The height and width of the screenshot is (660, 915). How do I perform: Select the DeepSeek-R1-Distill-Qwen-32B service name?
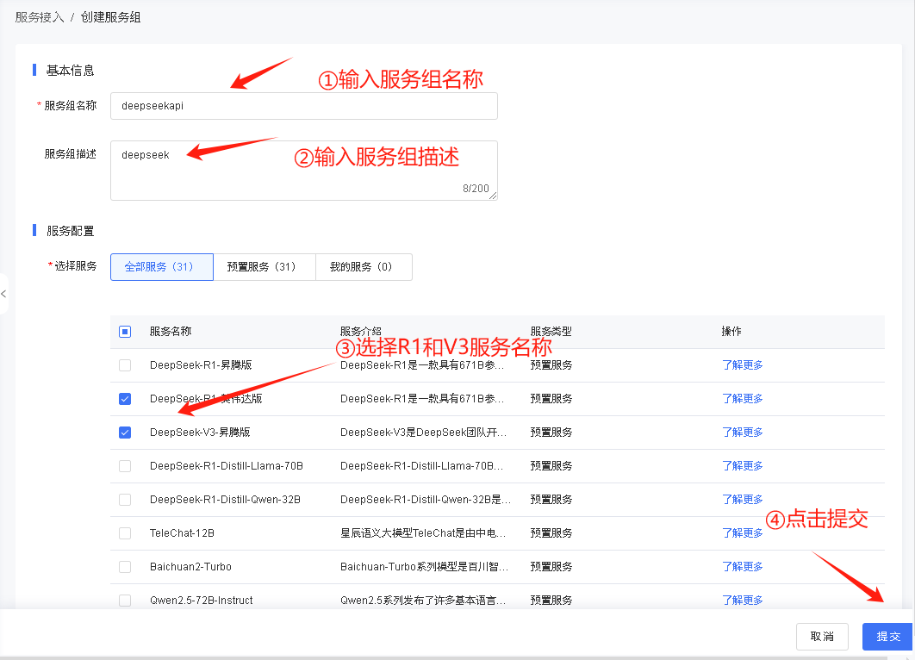(225, 500)
